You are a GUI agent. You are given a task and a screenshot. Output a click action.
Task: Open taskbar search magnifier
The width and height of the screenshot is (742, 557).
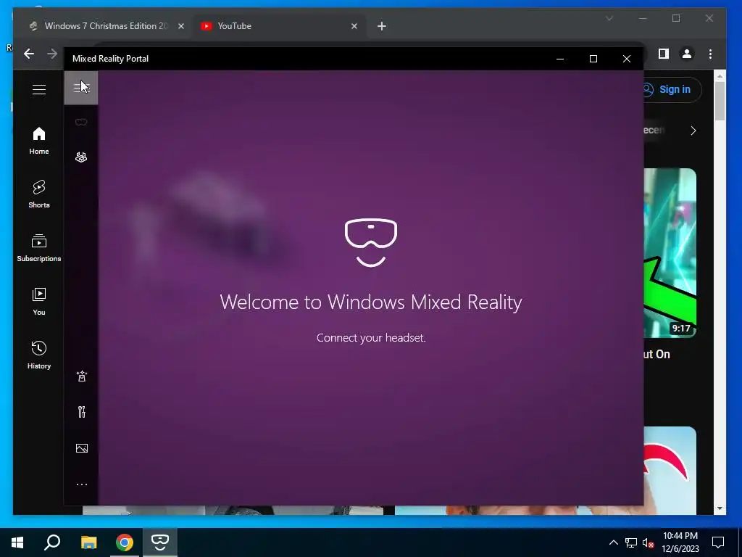click(x=52, y=542)
